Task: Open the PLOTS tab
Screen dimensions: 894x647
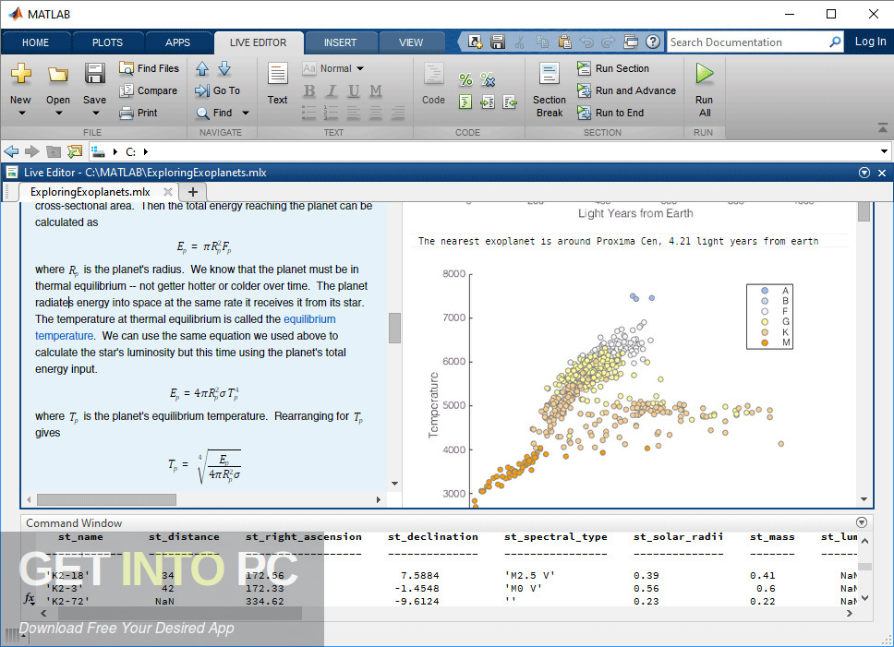Action: click(x=107, y=42)
